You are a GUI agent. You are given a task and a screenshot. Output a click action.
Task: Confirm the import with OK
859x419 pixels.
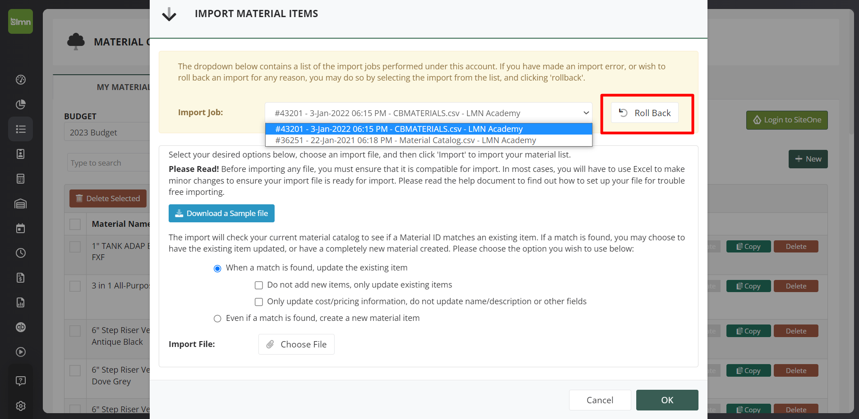click(x=667, y=400)
